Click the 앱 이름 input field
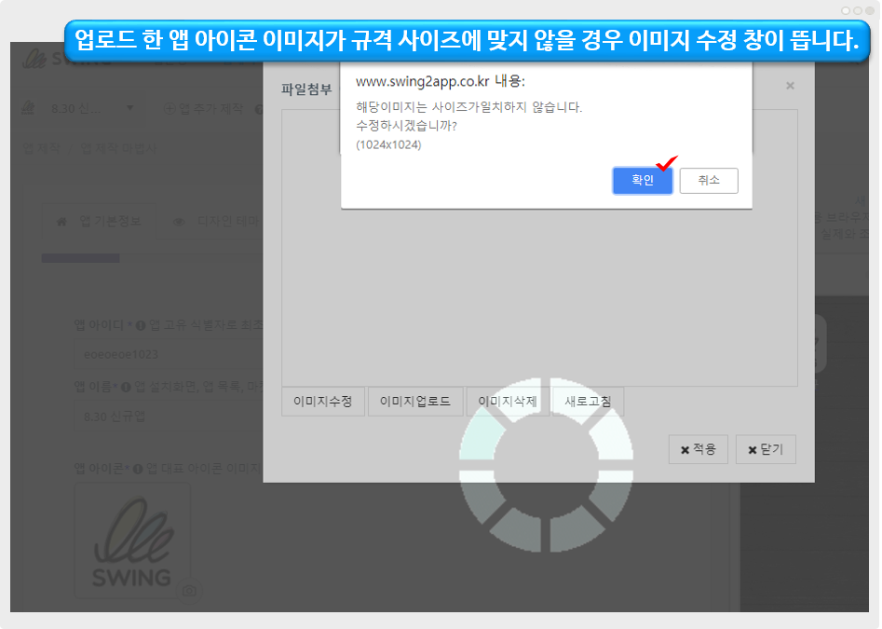 168,416
